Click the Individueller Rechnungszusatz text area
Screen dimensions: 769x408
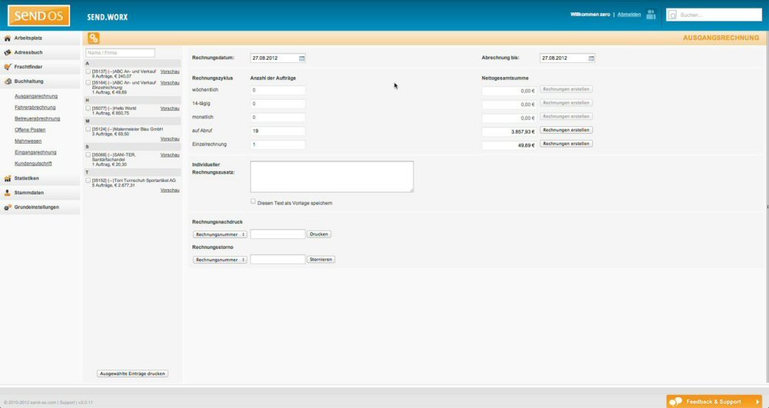(x=331, y=177)
